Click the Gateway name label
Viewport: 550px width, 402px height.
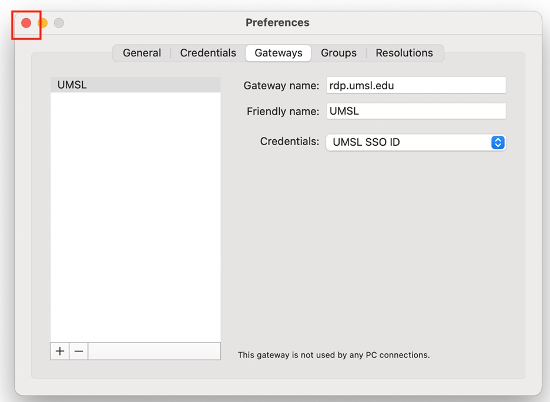[281, 86]
